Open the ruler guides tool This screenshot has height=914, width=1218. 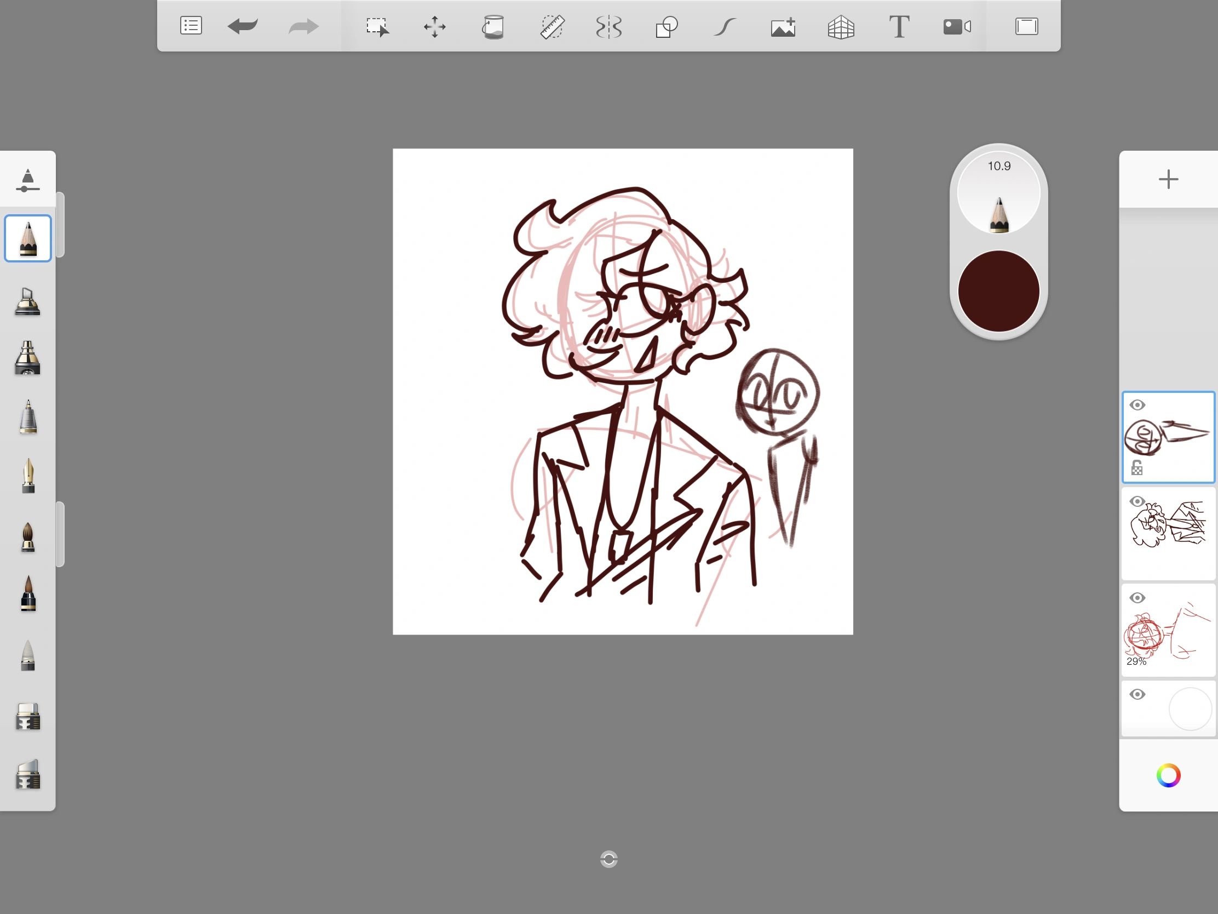point(551,26)
